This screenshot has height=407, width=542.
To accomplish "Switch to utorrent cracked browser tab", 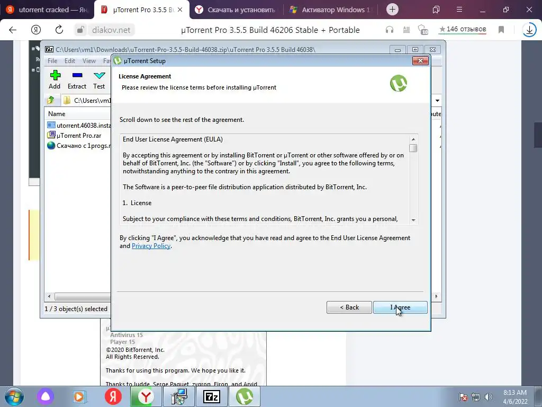I will (x=47, y=10).
